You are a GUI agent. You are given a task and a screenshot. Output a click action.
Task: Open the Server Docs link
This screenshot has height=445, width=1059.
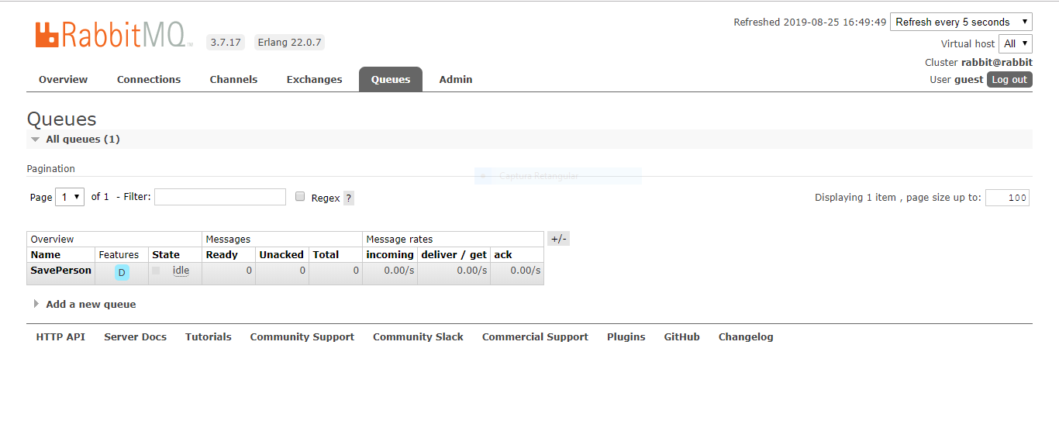click(135, 336)
